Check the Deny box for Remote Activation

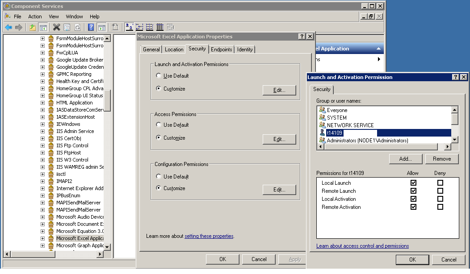click(440, 207)
